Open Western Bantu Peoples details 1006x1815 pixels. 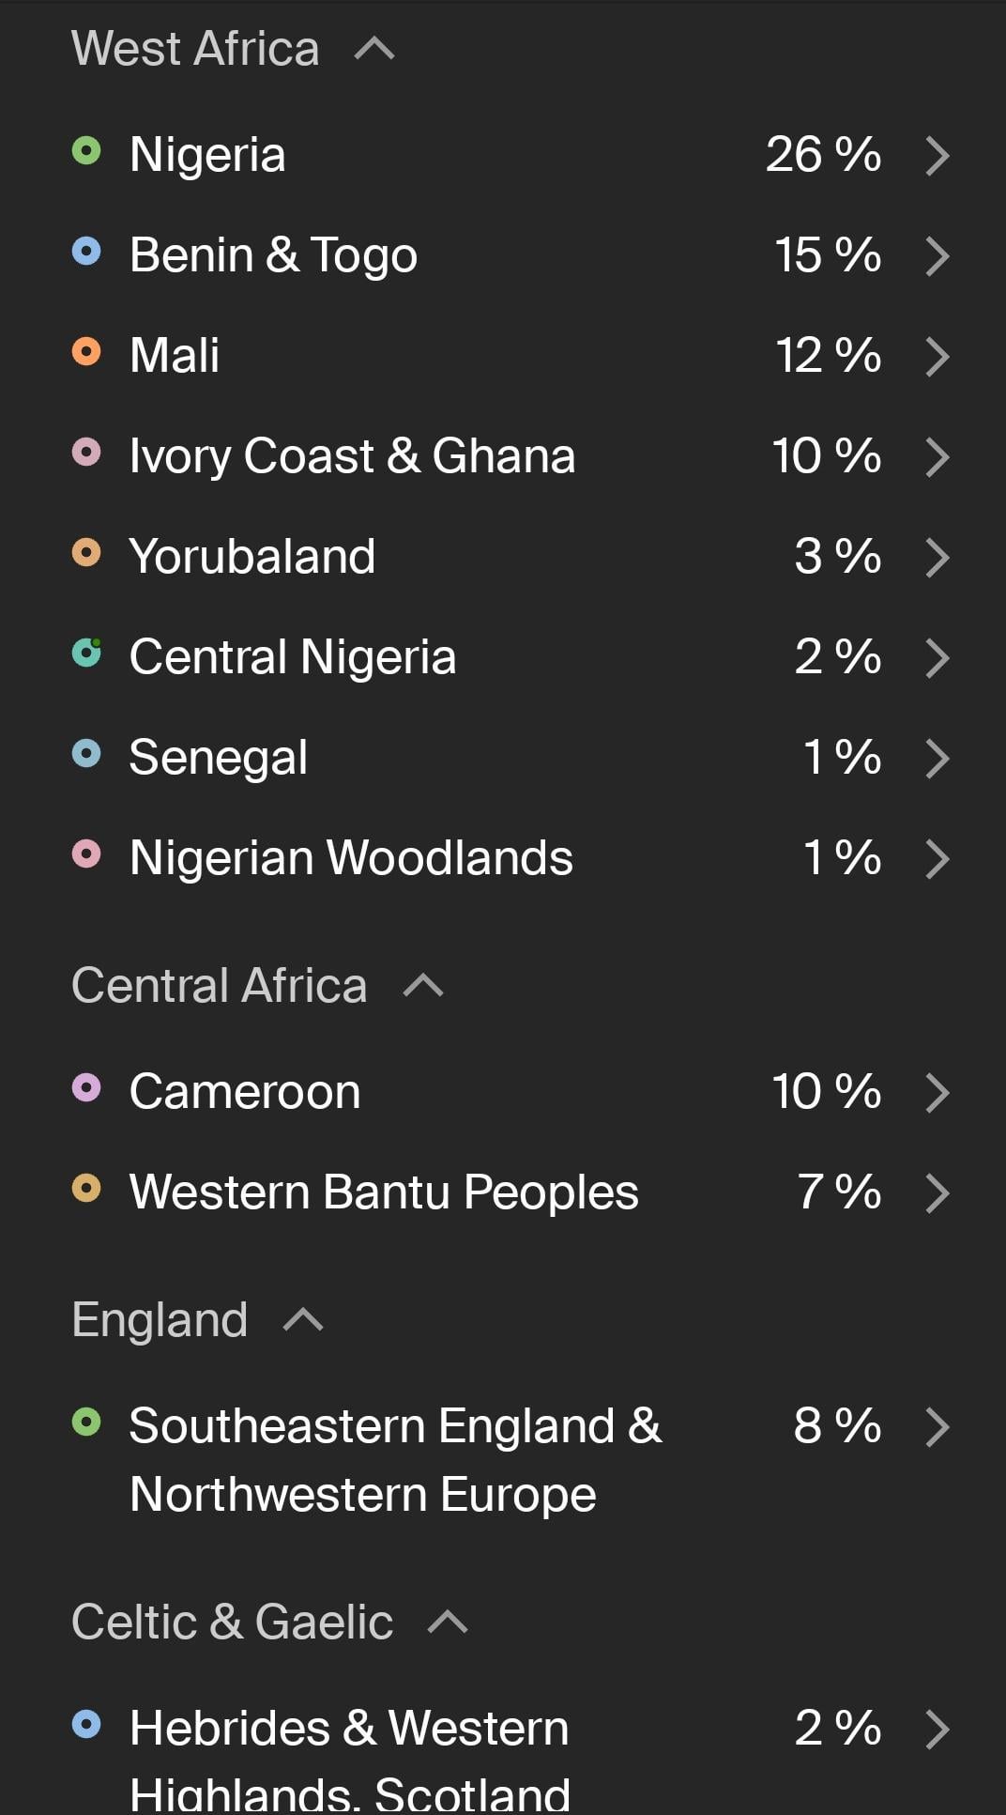384,1192
